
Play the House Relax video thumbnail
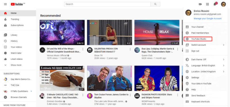pos(157,33)
